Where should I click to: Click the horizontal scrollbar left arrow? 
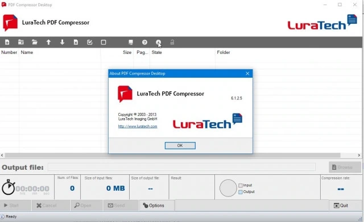click(x=2, y=155)
